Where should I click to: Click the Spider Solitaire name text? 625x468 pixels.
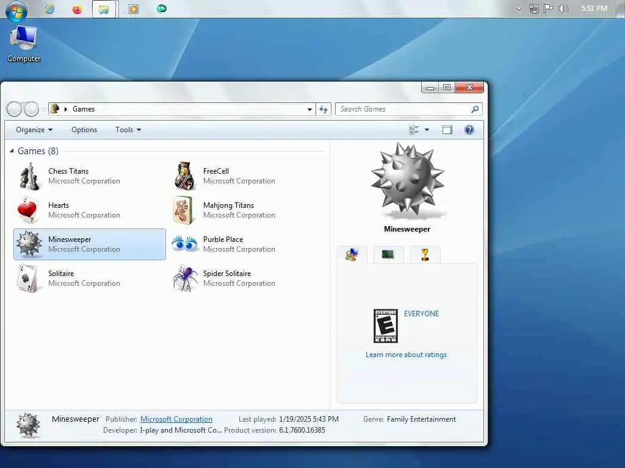click(227, 274)
